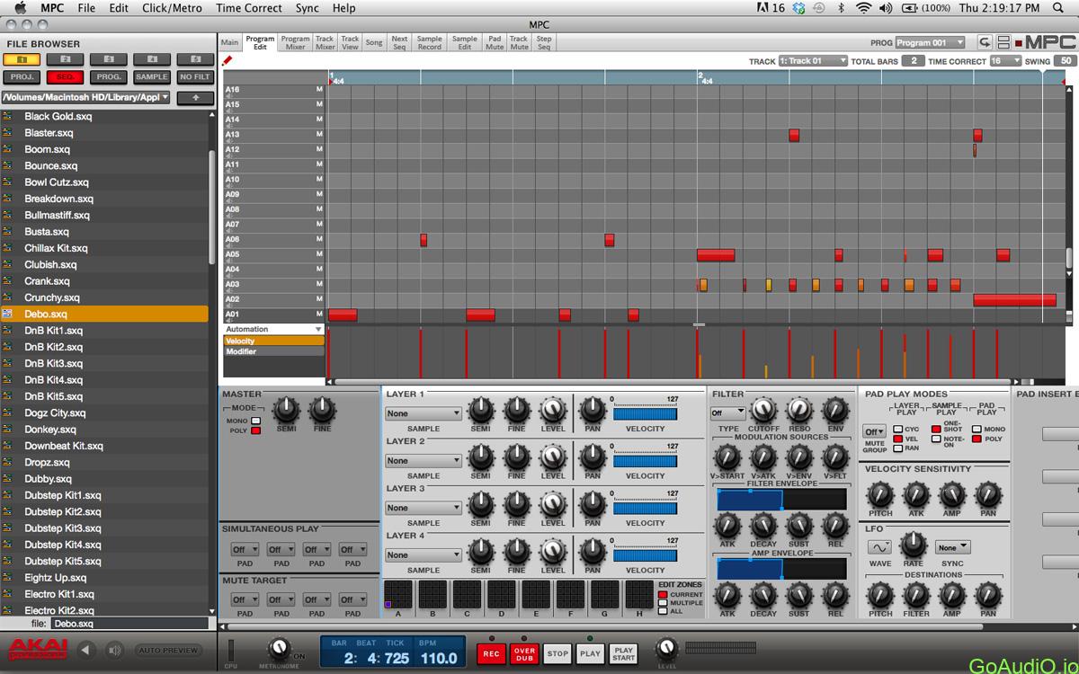The image size is (1079, 674).
Task: Click the NO FILT button in File Browser
Action: pos(194,77)
